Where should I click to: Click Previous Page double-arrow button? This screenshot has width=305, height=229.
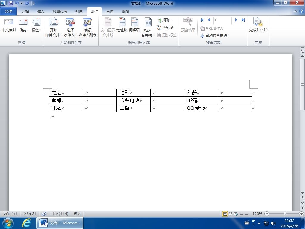tap(302, 197)
